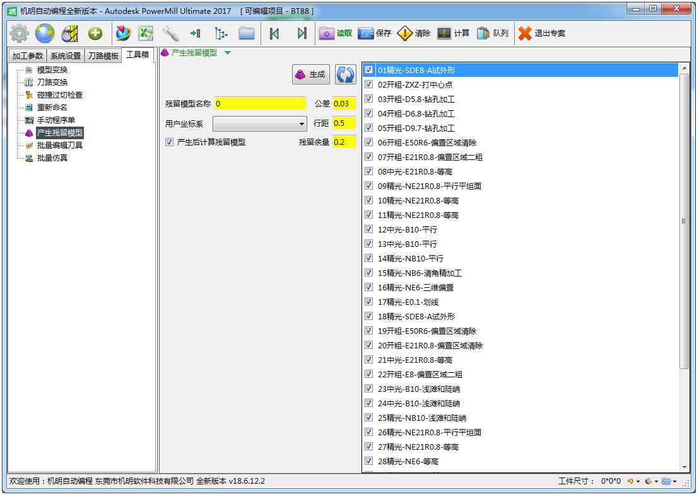Click the 计算 (calculate) button
Viewport: 699px width, 497px height.
pos(453,33)
